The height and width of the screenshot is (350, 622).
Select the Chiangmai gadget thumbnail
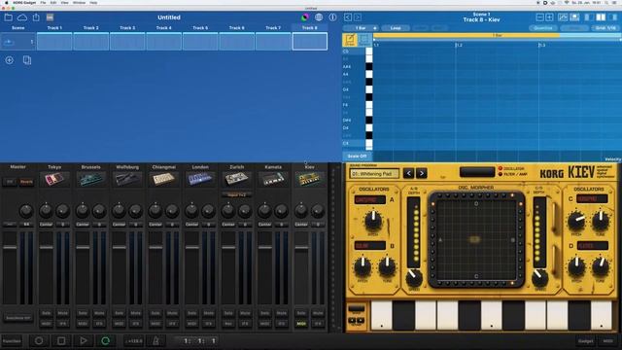[x=164, y=179]
